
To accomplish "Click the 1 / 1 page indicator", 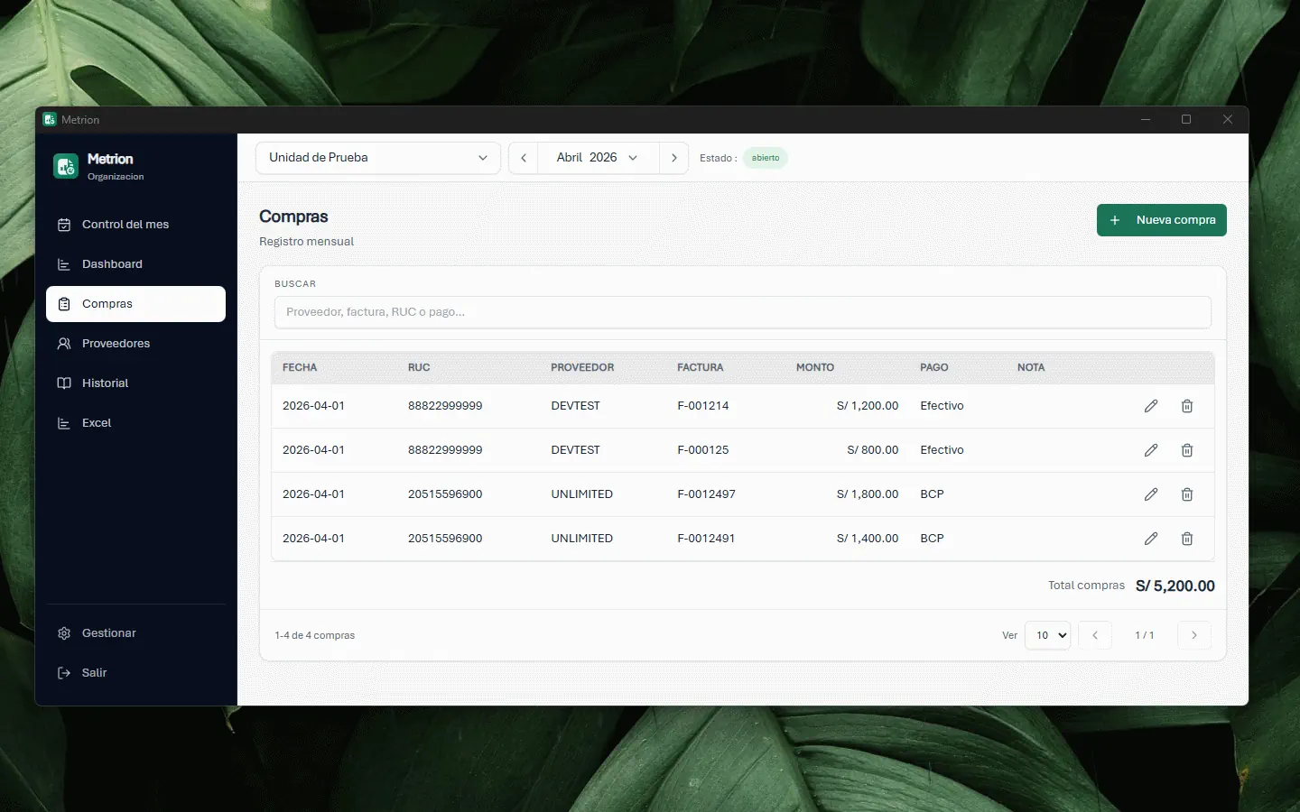I will (x=1145, y=635).
